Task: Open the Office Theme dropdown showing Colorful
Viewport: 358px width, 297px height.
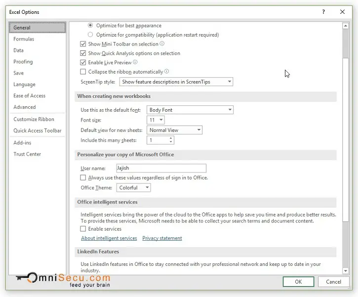Action: point(133,188)
